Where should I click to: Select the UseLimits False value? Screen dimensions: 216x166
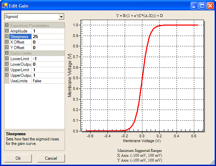(48, 81)
